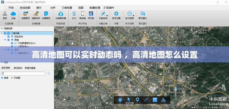
Task: Open the 分析 ribbon tab
Action: click(x=53, y=8)
